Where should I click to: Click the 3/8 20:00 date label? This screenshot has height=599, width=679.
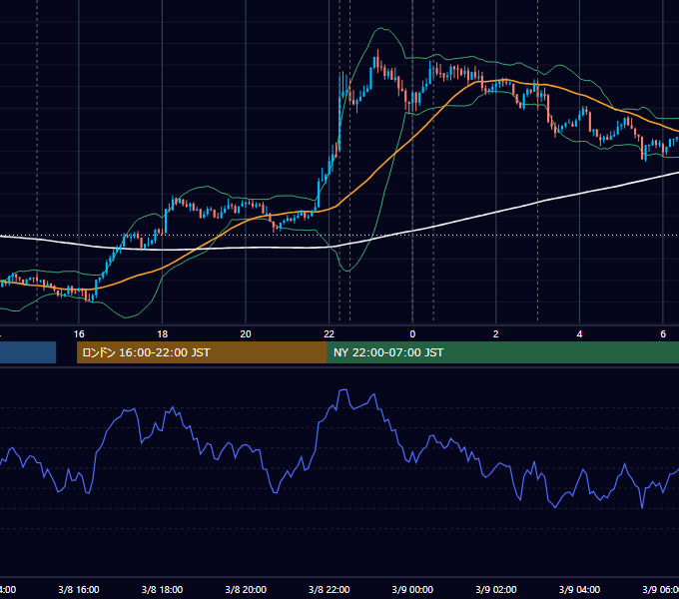click(246, 589)
